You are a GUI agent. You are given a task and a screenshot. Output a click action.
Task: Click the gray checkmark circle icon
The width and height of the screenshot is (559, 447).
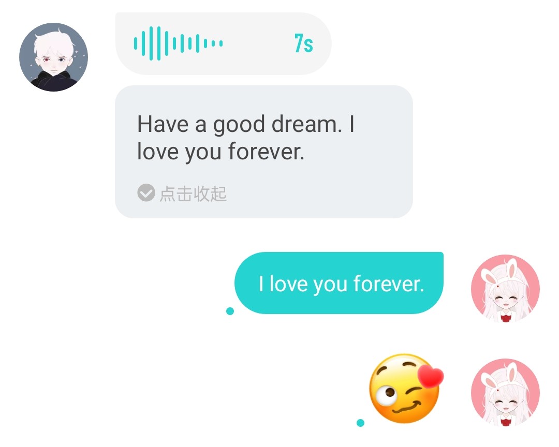(x=146, y=193)
